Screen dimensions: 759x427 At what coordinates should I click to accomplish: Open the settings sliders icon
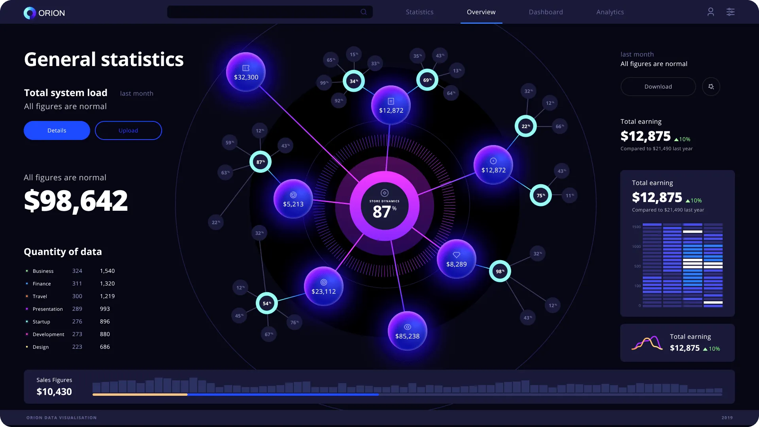(x=730, y=12)
